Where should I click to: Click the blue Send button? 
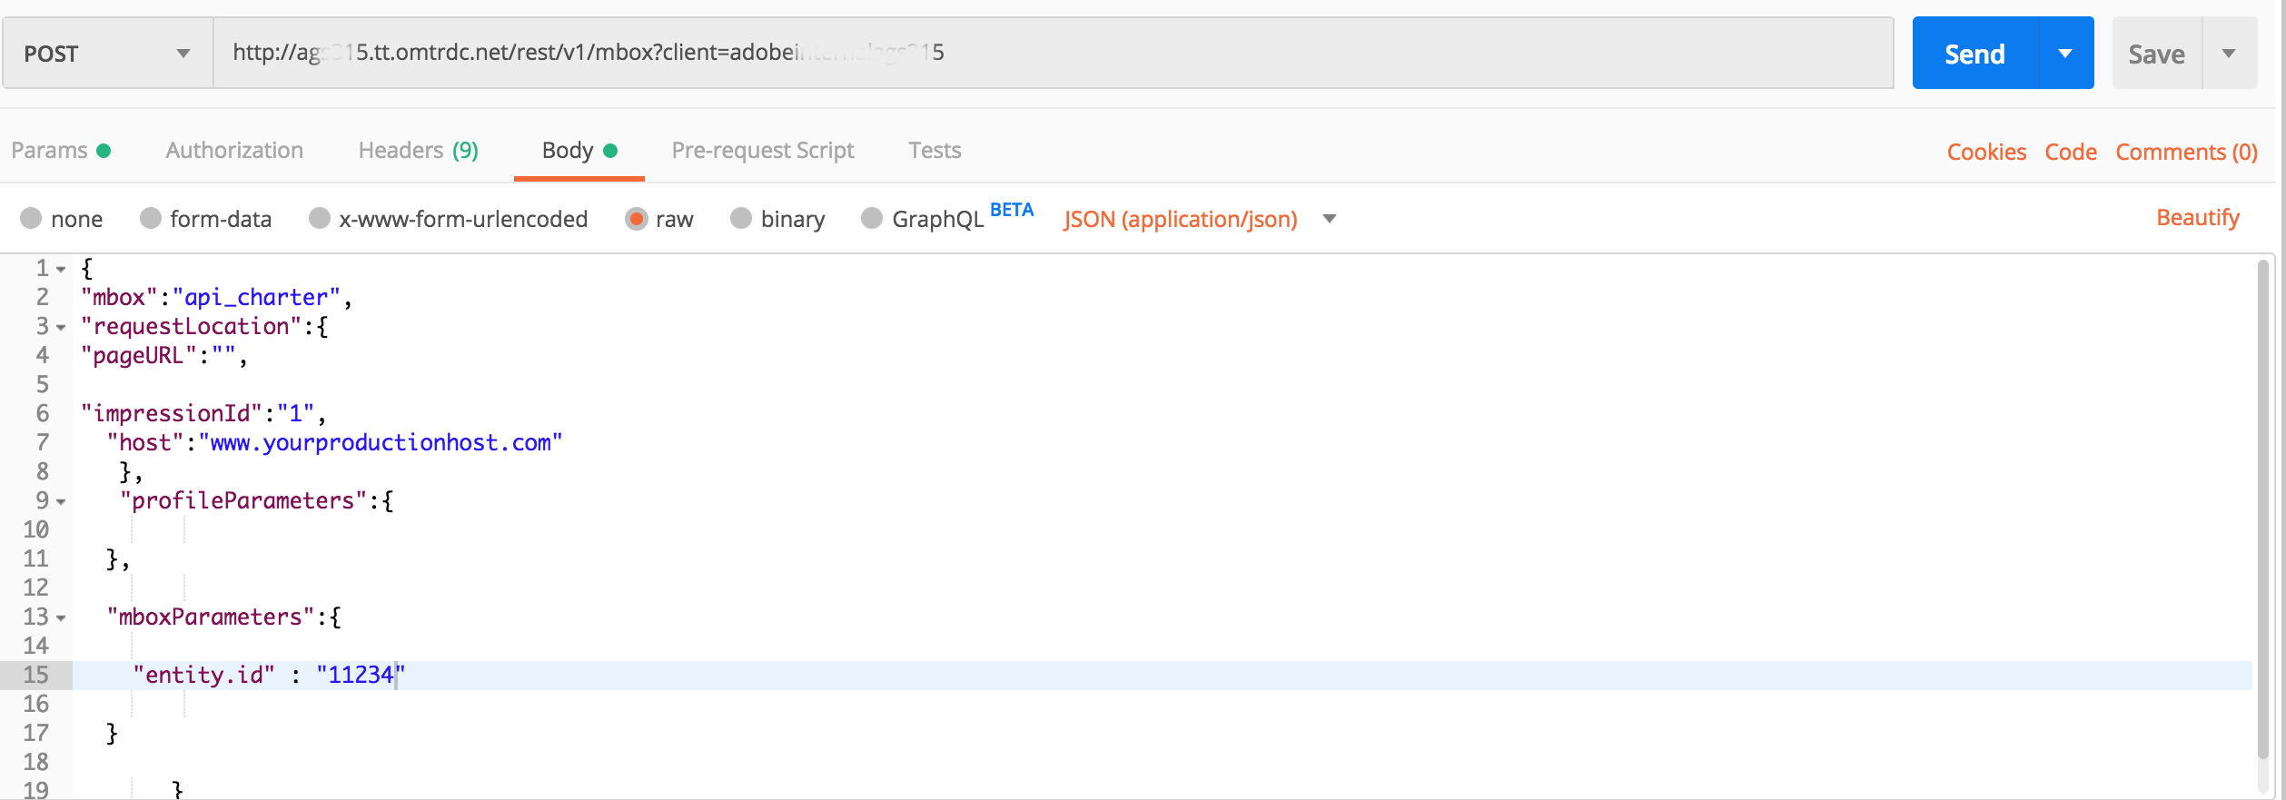1974,54
